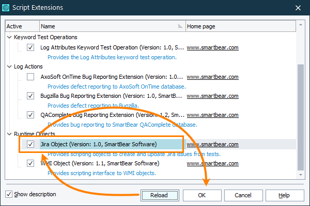310x206 pixels.
Task: Click the Name column sort indicator icon
Action: tap(180, 26)
